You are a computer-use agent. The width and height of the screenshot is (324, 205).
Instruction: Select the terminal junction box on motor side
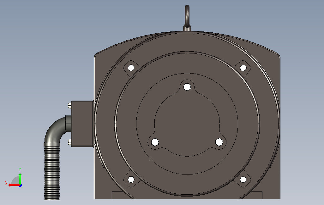point(82,124)
